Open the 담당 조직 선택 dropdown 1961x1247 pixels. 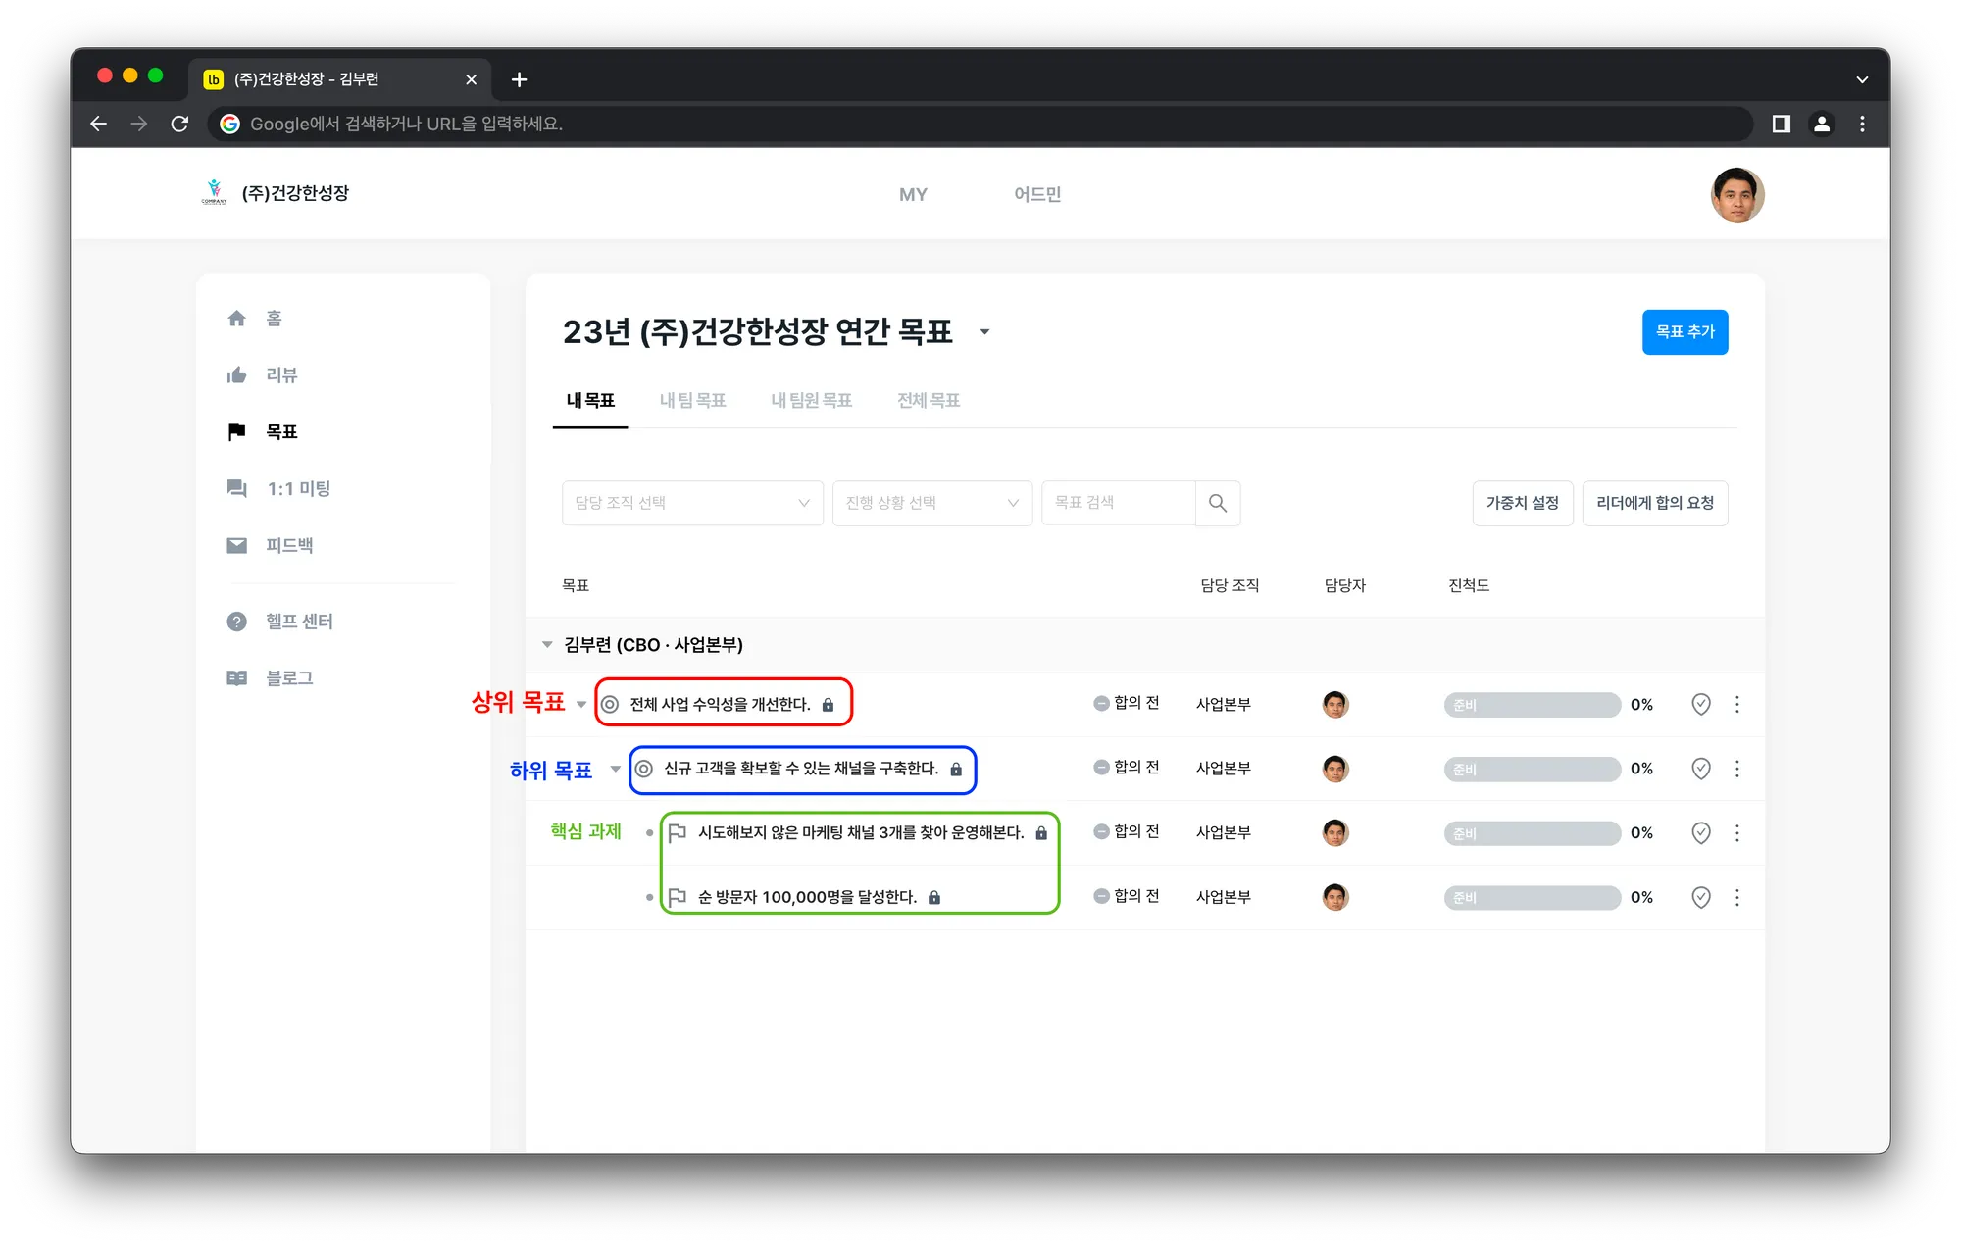pyautogui.click(x=692, y=503)
